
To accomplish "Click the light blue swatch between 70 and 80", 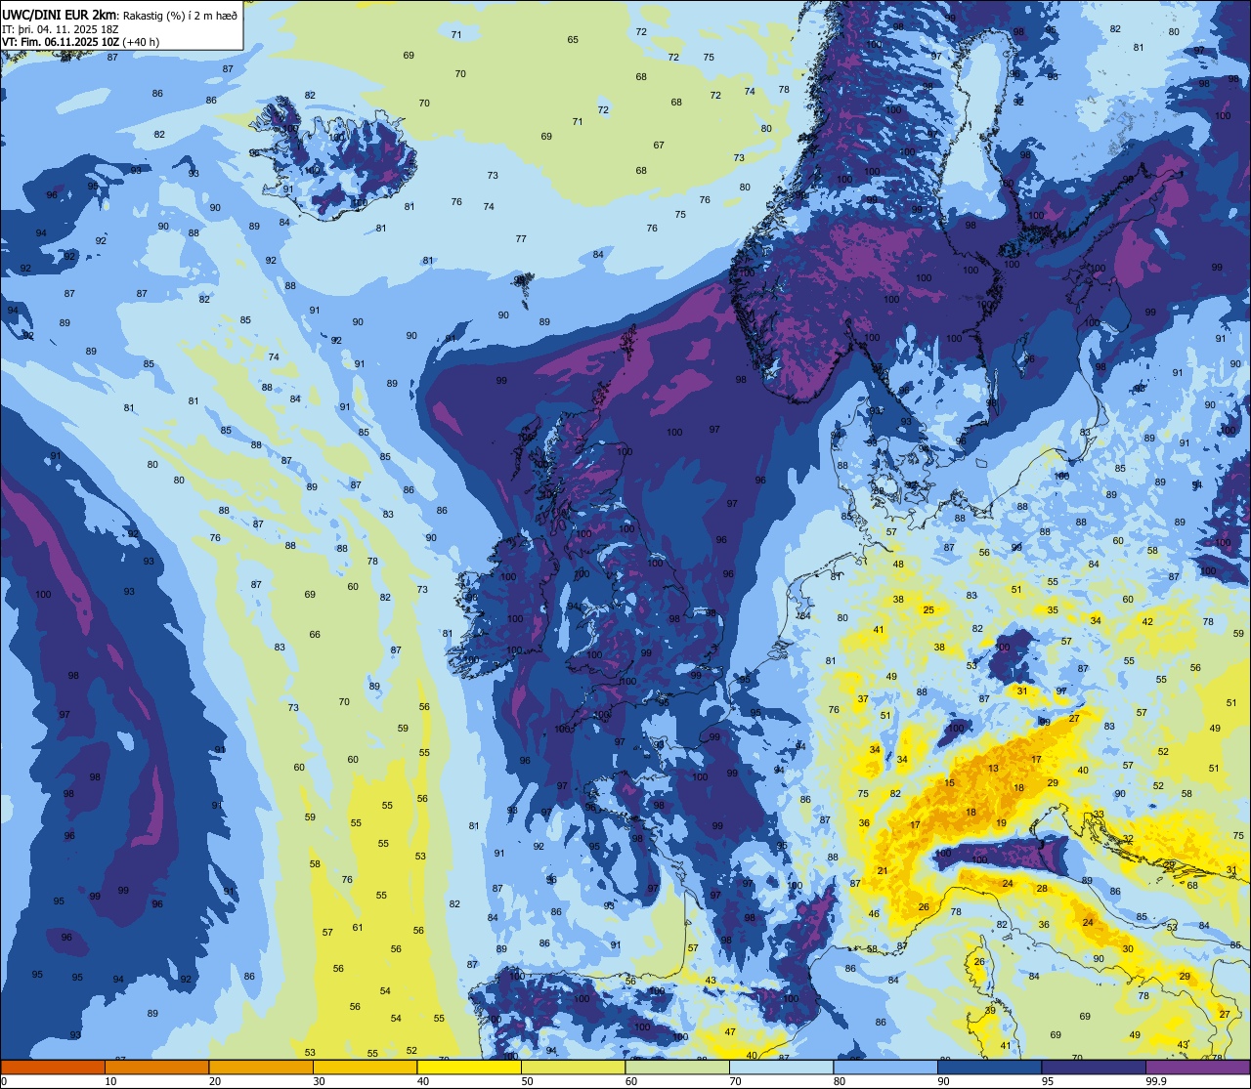I will [x=781, y=1067].
